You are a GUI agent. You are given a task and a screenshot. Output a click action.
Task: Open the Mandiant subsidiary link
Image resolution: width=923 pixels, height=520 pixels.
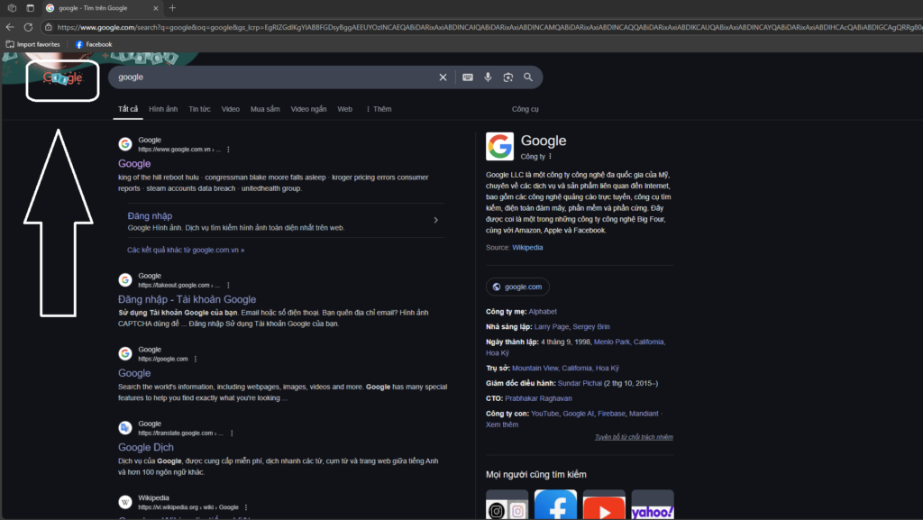point(644,414)
